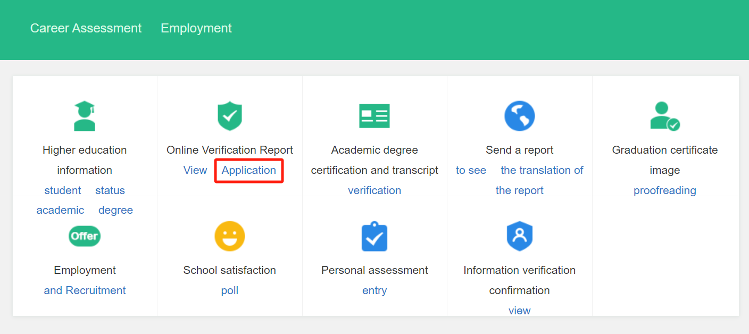
Task: Open the globe icon for Send a report
Action: click(x=519, y=116)
